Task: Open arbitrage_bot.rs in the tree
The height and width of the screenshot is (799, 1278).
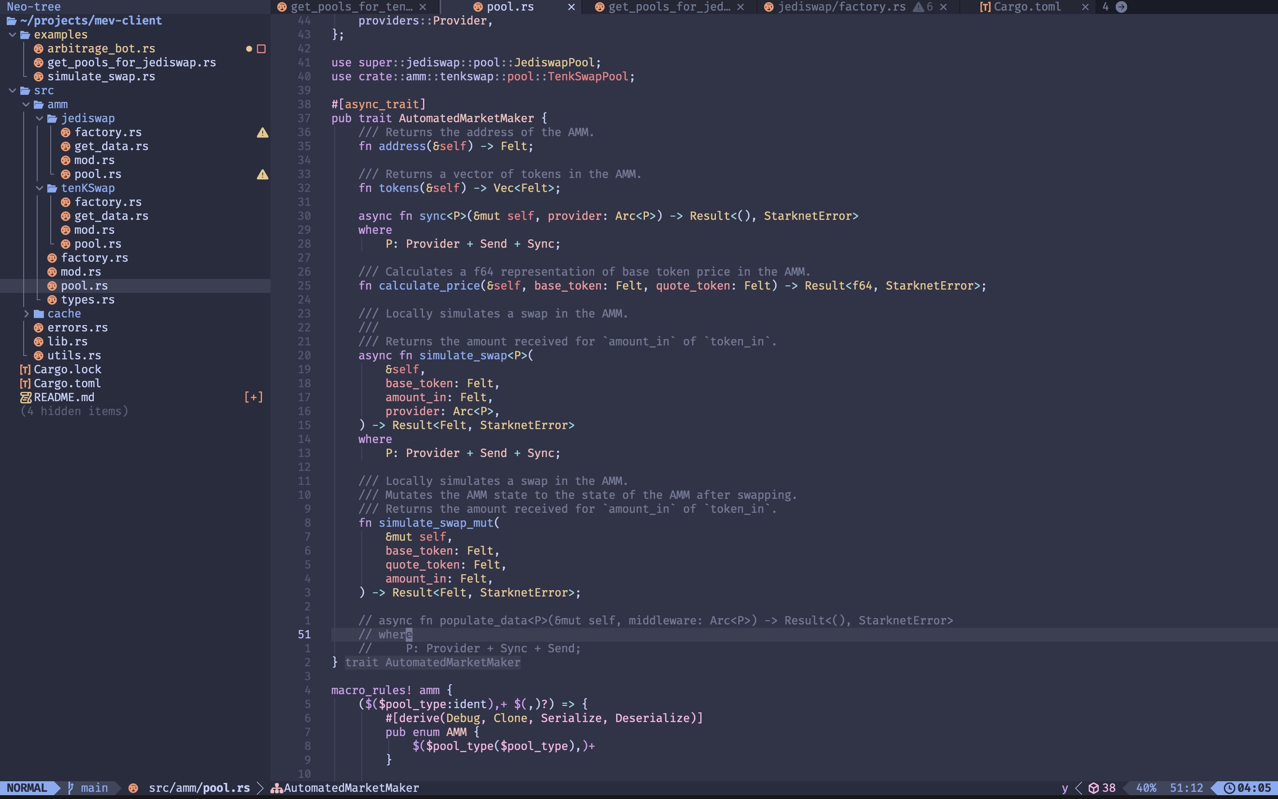Action: (101, 49)
